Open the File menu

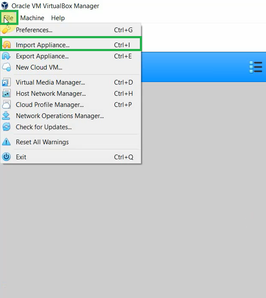click(9, 18)
